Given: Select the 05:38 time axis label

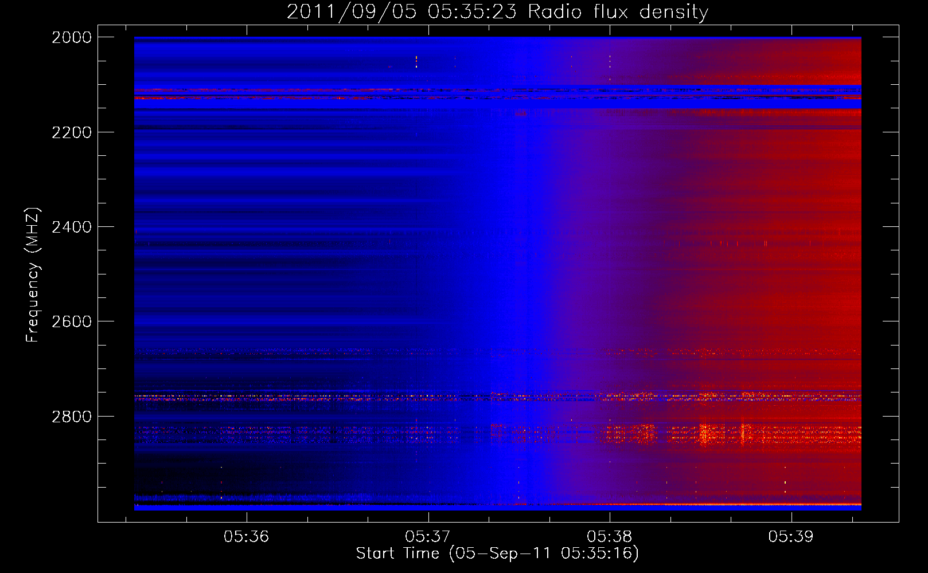Looking at the screenshot, I should (610, 536).
